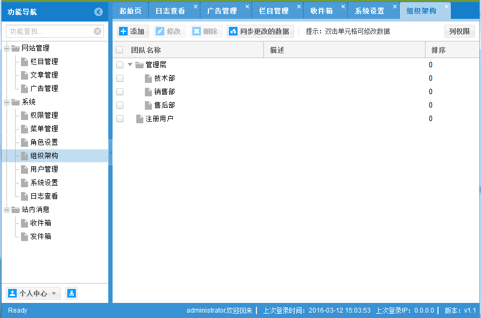Check the 管理层 row checkbox
Viewport: 481px width, 318px height.
[x=121, y=65]
